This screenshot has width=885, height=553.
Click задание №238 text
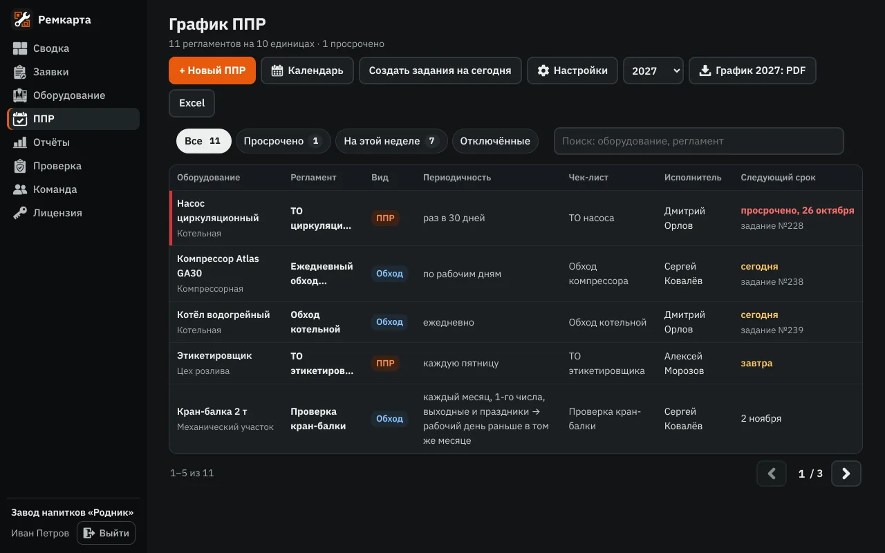tap(772, 281)
